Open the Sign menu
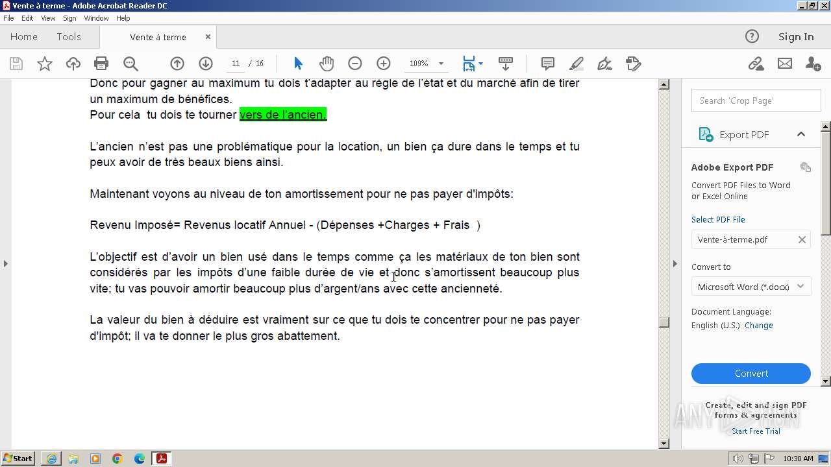The width and height of the screenshot is (831, 467). click(69, 18)
